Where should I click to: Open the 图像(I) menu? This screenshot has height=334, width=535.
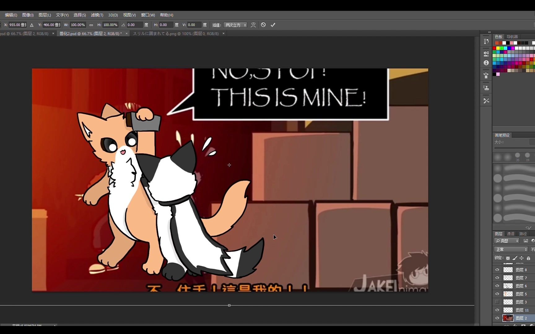click(x=28, y=15)
